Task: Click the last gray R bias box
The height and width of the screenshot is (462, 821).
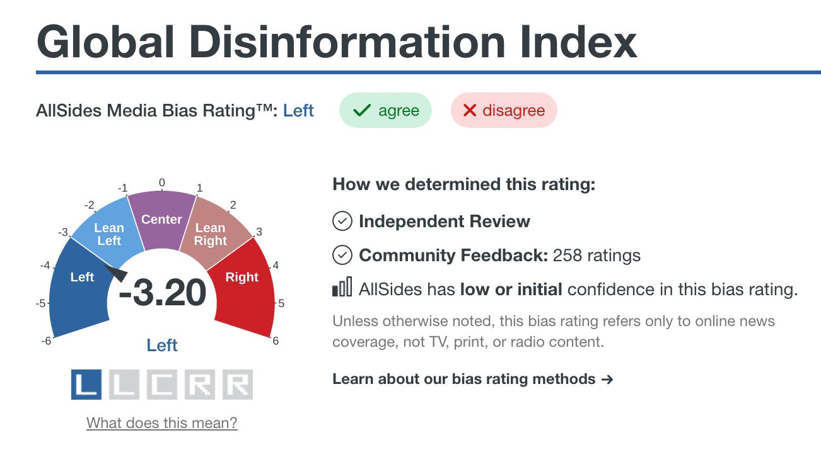Action: [238, 385]
